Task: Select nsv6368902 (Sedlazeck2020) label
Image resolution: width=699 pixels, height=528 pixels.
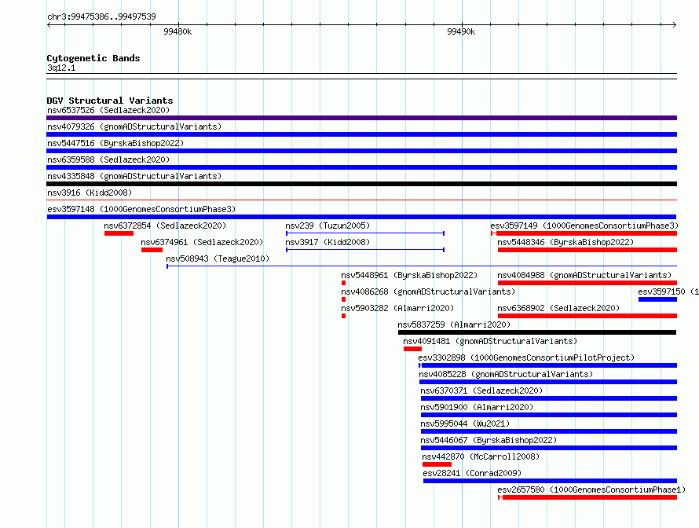Action: [x=558, y=308]
